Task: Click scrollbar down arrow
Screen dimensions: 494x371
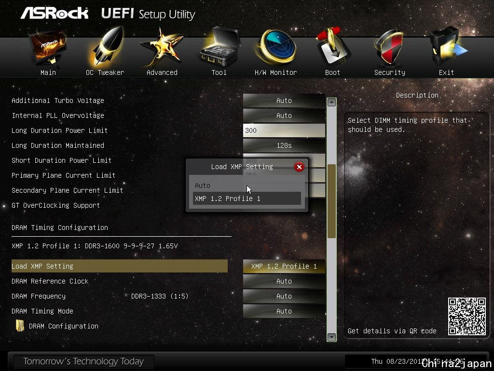Action: 331,337
